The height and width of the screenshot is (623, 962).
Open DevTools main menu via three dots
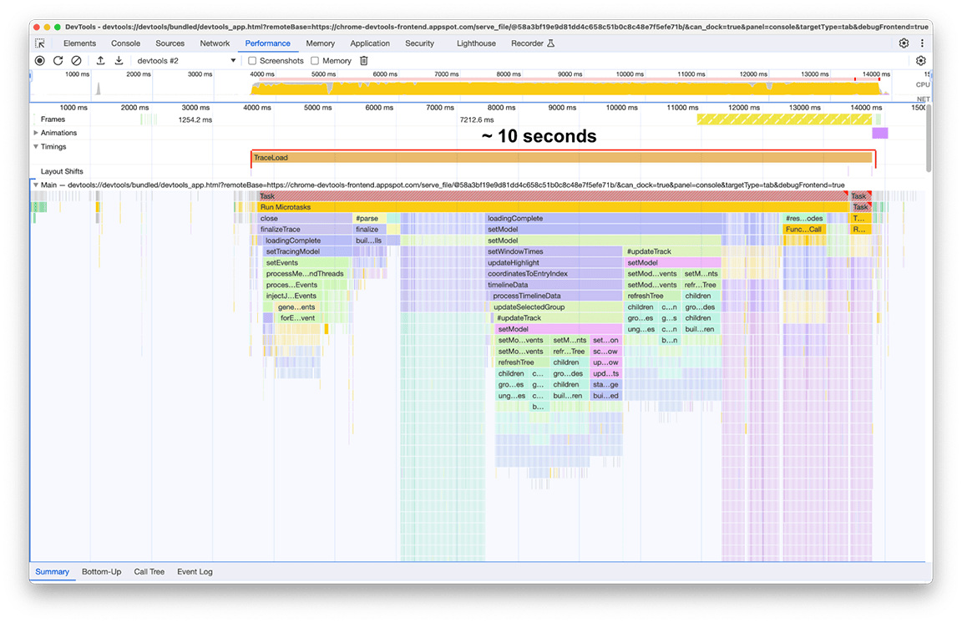(921, 43)
